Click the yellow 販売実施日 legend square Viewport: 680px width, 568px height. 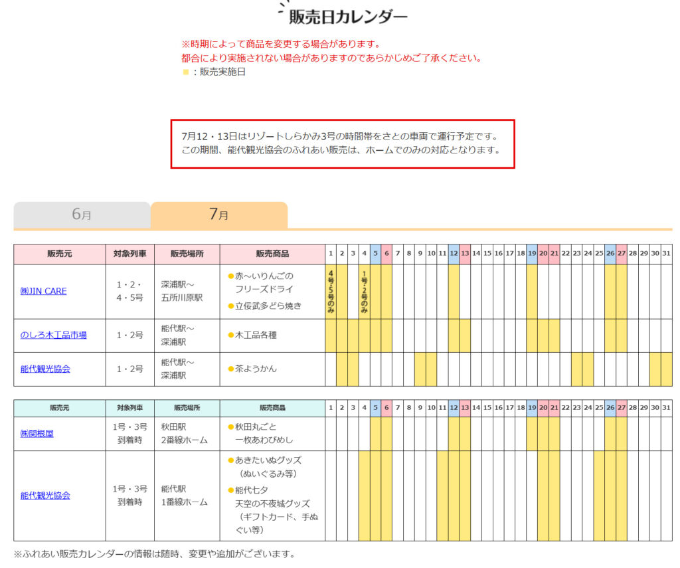(186, 72)
